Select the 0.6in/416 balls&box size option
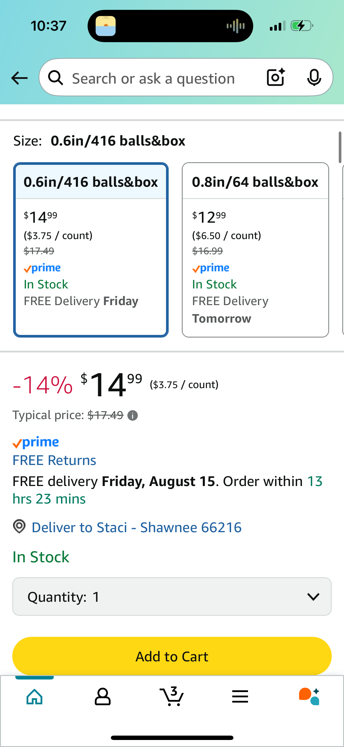The height and width of the screenshot is (747, 344). tap(91, 250)
